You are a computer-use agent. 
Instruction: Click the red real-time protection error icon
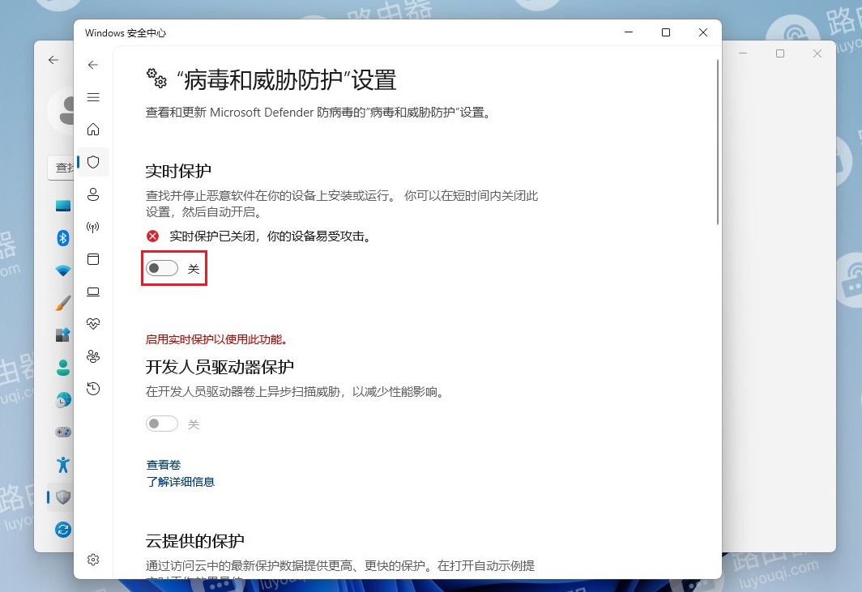152,236
